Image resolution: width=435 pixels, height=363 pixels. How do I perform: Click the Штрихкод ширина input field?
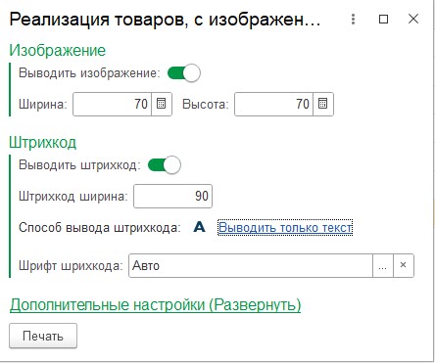click(172, 196)
